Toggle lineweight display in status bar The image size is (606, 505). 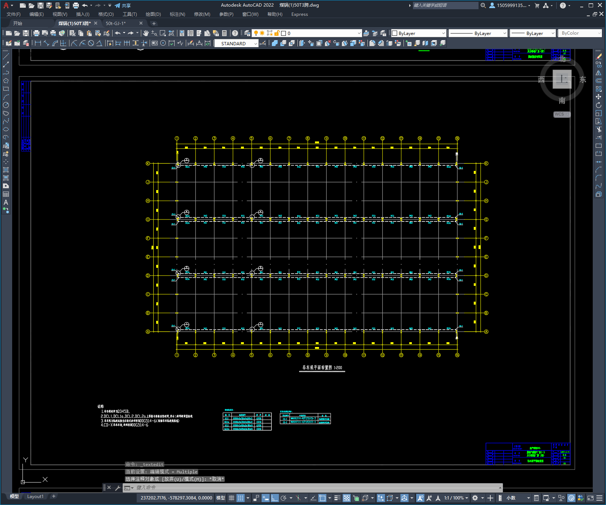[x=337, y=498]
